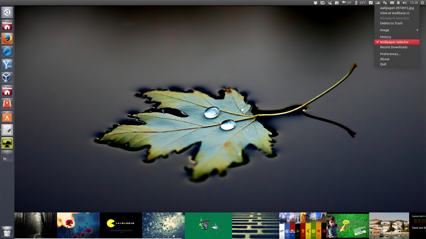Open the Trash at the launcher bottom
The image size is (426, 239).
(7, 232)
